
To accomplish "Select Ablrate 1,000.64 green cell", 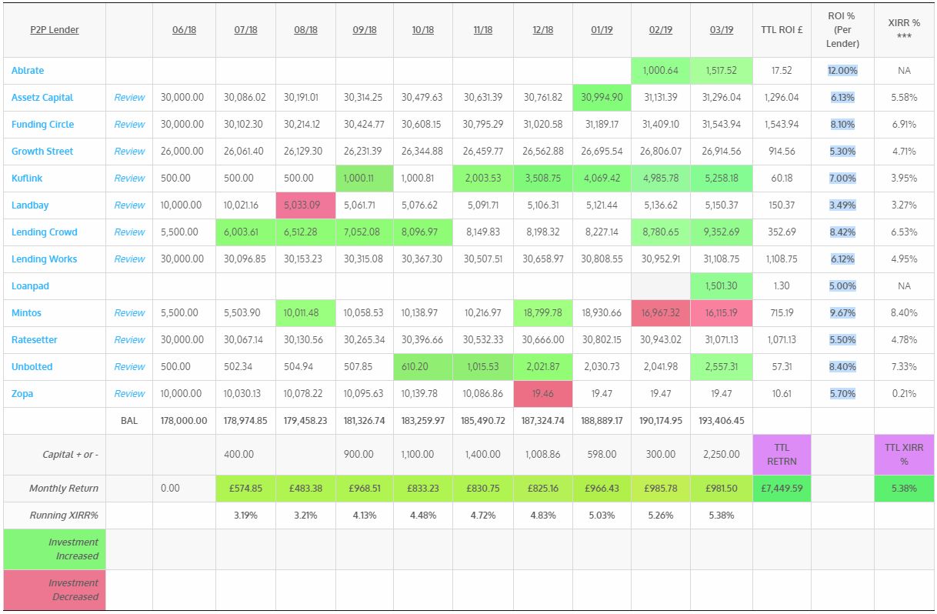I will point(661,71).
